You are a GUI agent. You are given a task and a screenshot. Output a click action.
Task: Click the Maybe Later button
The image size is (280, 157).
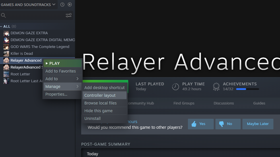coord(258,124)
